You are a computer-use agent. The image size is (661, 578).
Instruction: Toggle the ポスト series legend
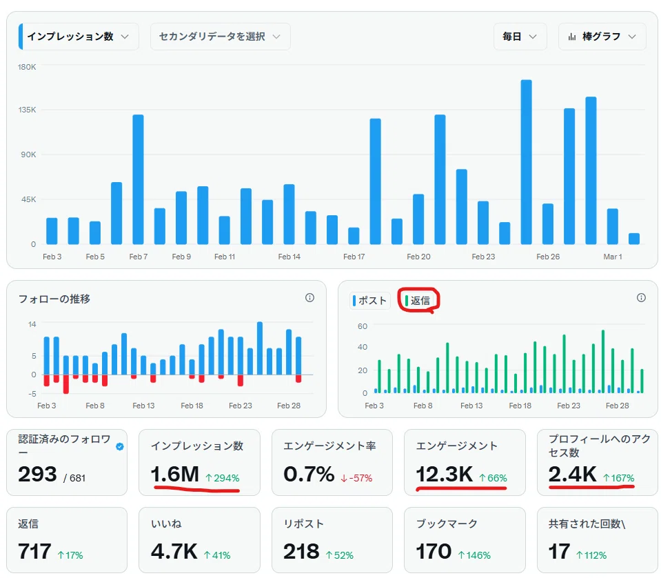[x=369, y=301]
